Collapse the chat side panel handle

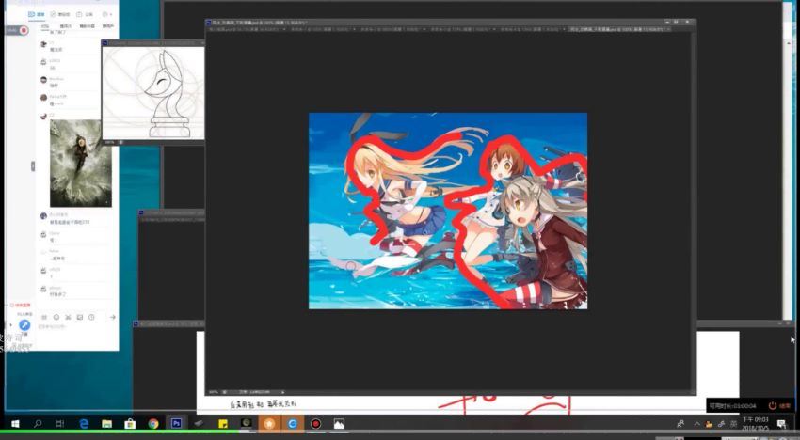click(33, 165)
